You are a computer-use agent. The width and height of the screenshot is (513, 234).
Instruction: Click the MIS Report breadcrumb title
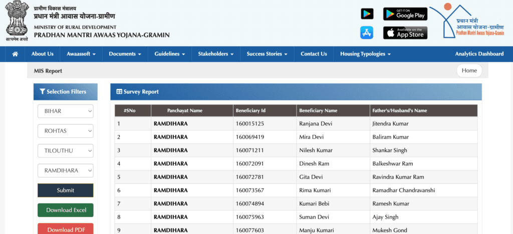click(x=48, y=71)
